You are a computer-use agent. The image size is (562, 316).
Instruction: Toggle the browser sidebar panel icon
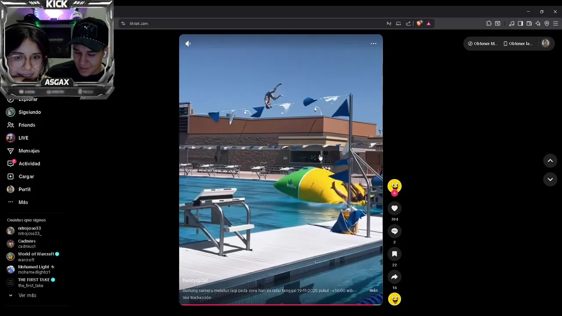(x=520, y=23)
